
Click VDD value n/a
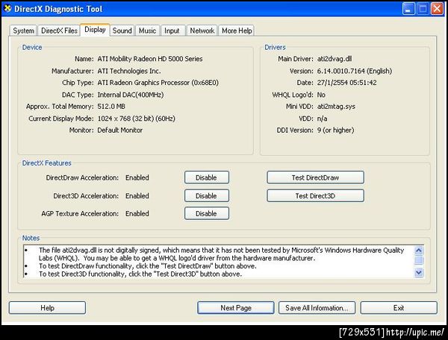(323, 119)
